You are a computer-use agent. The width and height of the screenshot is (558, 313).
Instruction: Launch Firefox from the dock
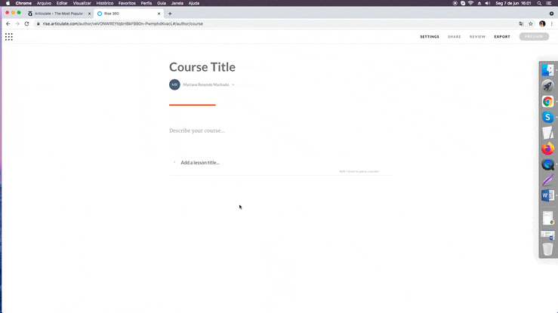(x=547, y=149)
